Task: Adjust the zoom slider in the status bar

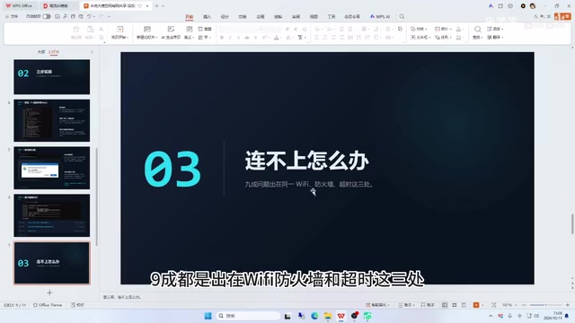Action: 545,305
